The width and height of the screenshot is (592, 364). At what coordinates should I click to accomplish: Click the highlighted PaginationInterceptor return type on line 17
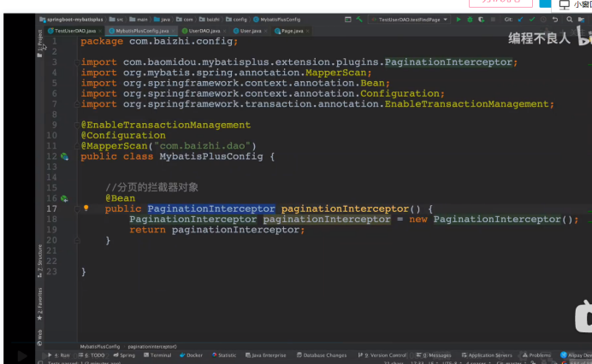(x=211, y=208)
